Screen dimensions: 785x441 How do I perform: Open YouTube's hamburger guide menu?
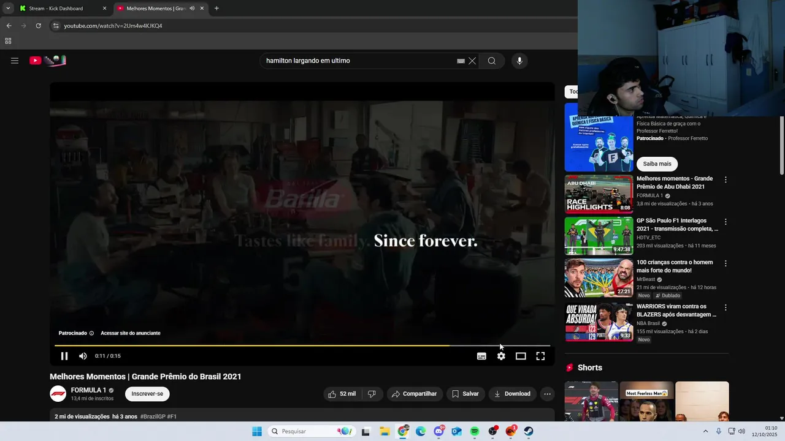pyautogui.click(x=15, y=61)
